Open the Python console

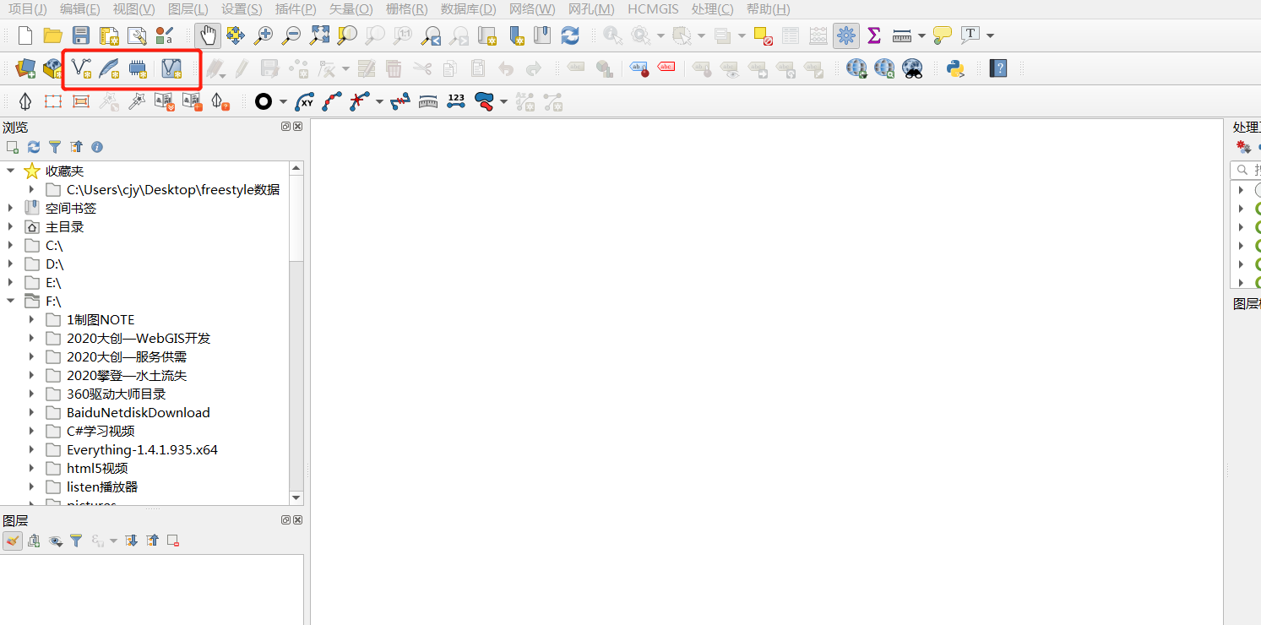pos(955,68)
